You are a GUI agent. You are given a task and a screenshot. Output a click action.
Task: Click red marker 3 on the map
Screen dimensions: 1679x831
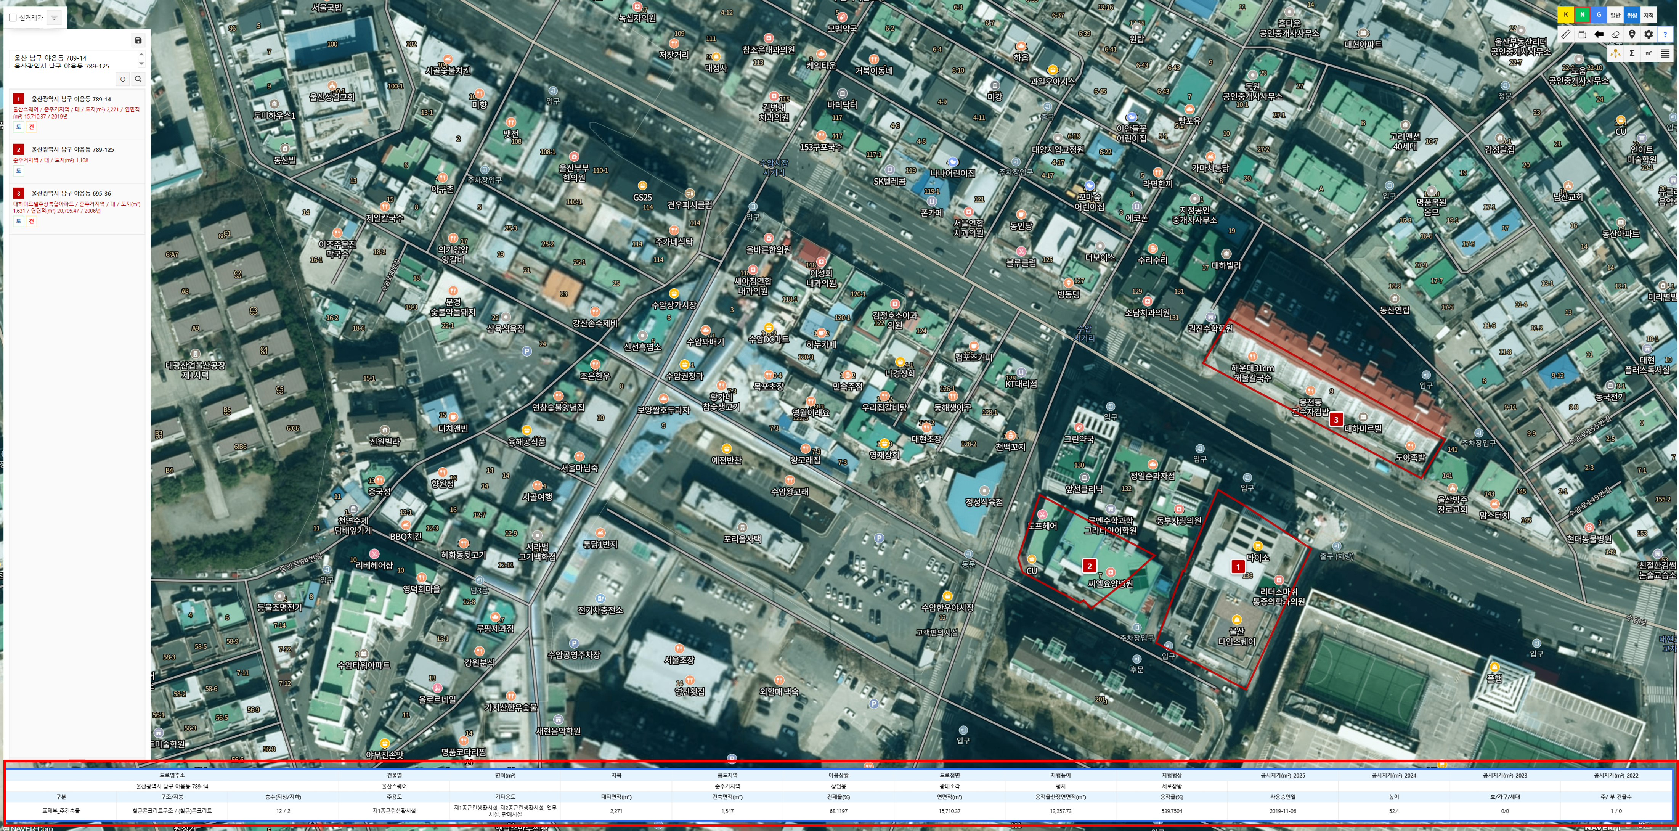click(1335, 420)
